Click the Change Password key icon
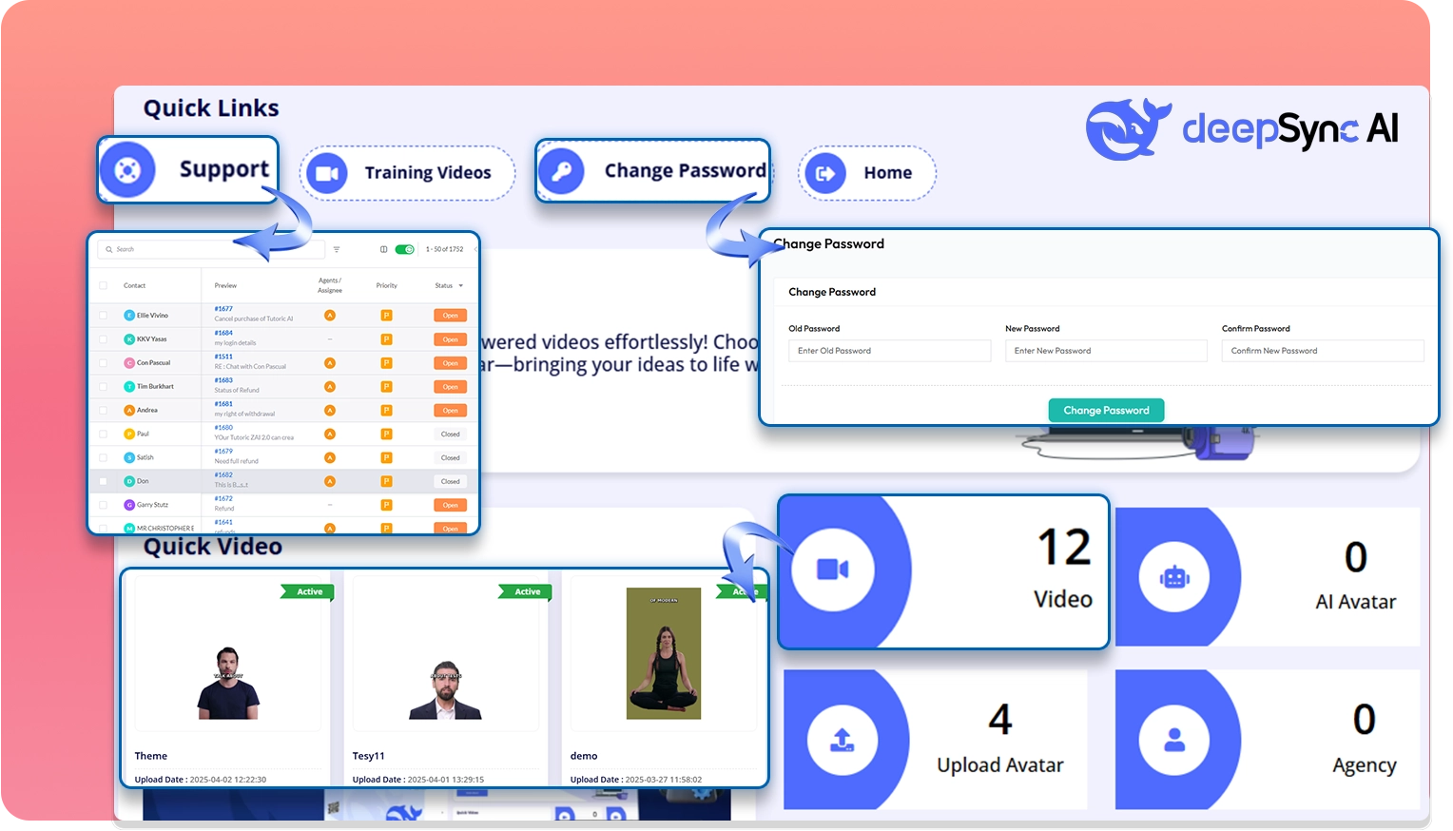1453x831 pixels. coord(561,172)
